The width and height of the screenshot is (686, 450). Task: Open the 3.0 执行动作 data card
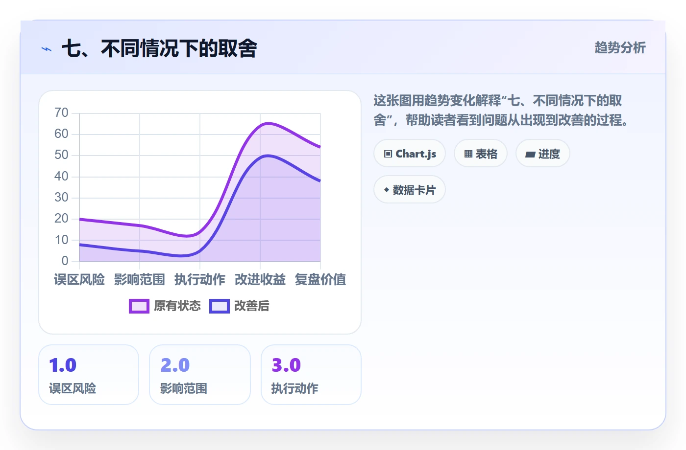[311, 375]
